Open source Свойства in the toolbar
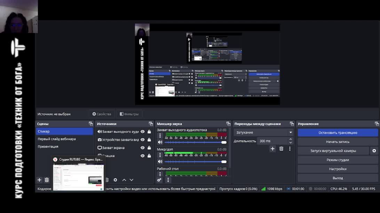 pos(102,114)
